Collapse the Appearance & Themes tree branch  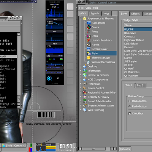click(81, 19)
